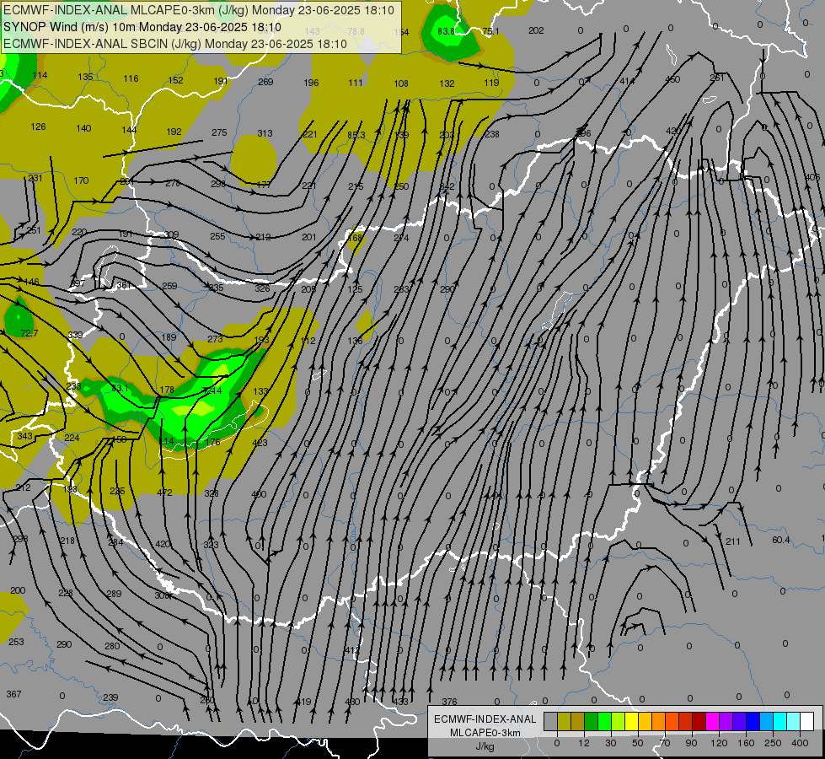Image resolution: width=825 pixels, height=759 pixels.
Task: Click the J/kg unit label in the legend
Action: [485, 746]
